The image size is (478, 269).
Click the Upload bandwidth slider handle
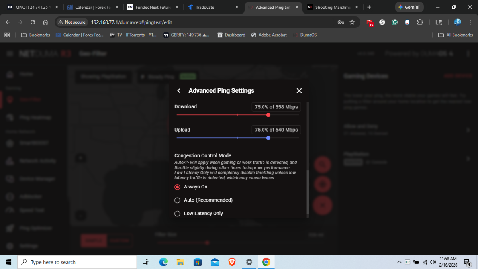click(x=268, y=138)
